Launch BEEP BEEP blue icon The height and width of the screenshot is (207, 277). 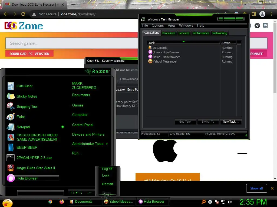coord(11,147)
